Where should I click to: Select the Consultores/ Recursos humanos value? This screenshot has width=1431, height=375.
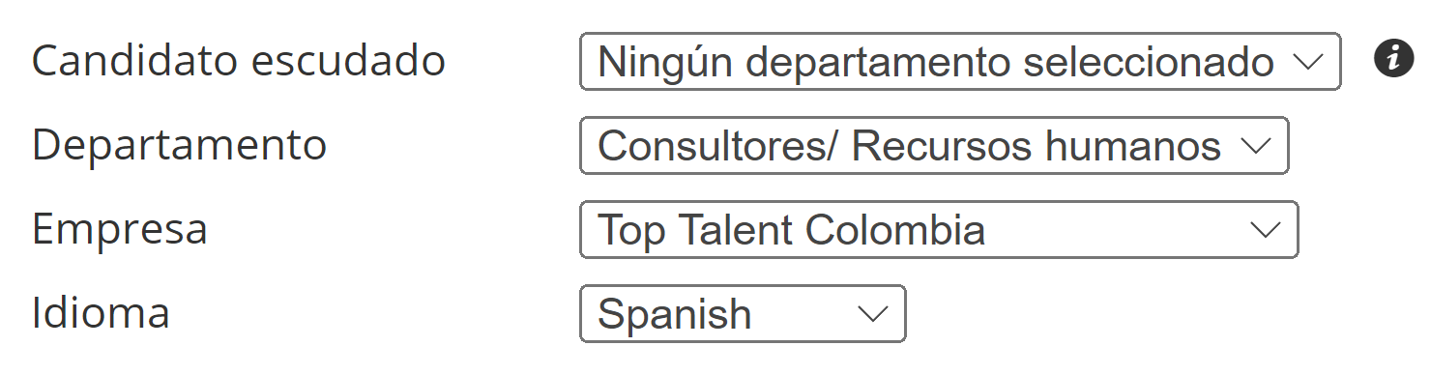(910, 147)
